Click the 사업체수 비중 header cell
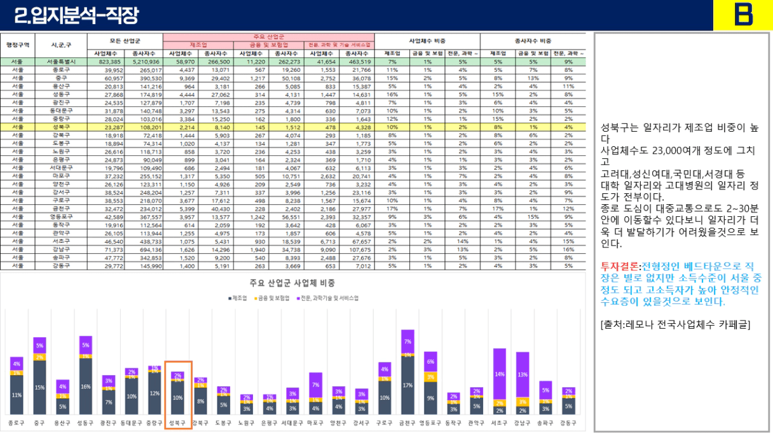Screen dimensions: 773x435 pyautogui.click(x=428, y=40)
